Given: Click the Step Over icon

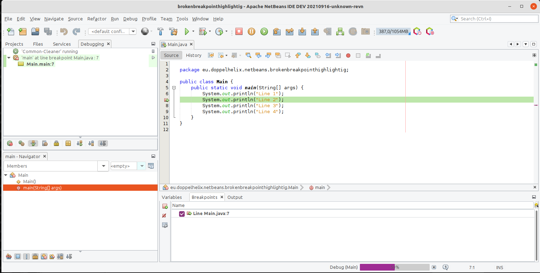Looking at the screenshot, I should pos(277,32).
